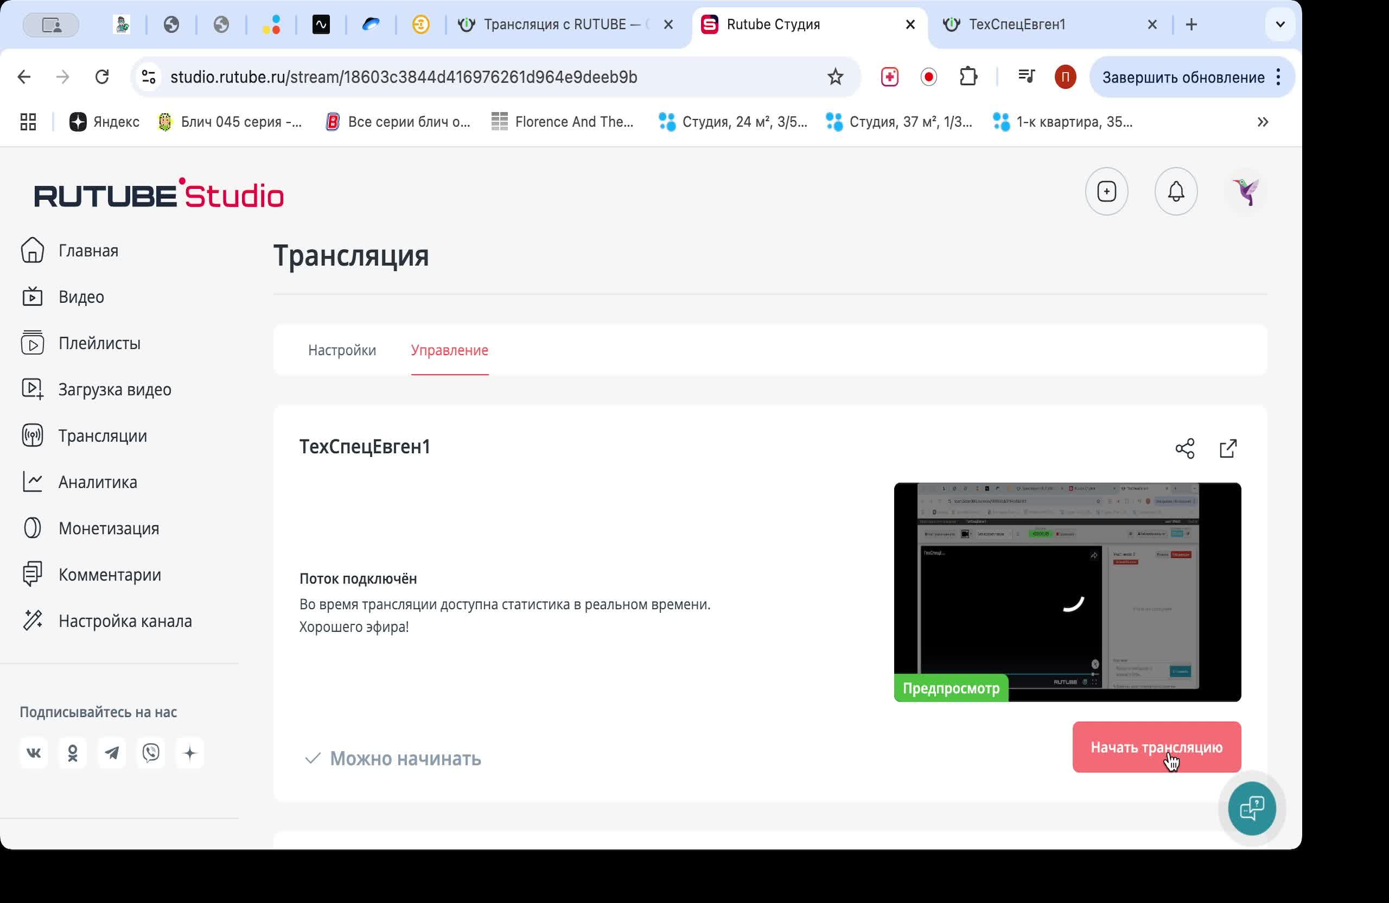Open Загрузка видео in sidebar
Viewport: 1389px width, 903px height.
point(96,389)
